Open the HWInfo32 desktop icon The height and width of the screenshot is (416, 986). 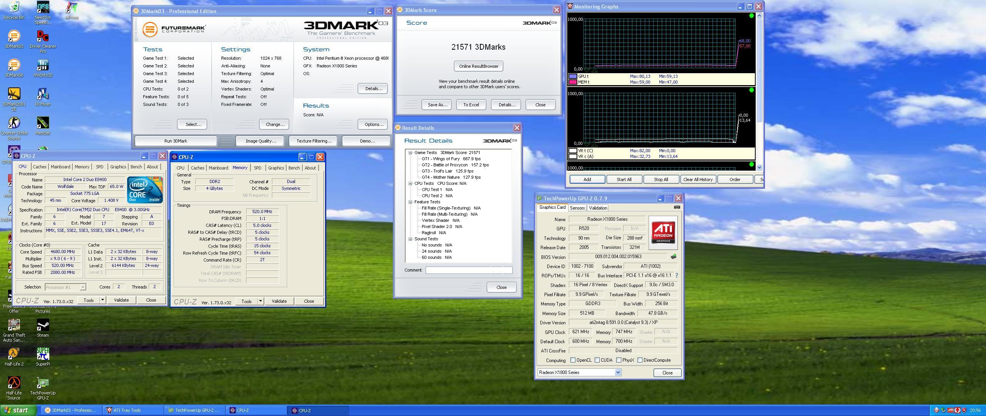tap(43, 68)
